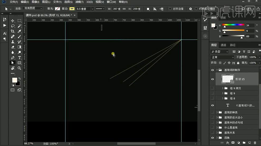Hide the 《透视线》 text layer

click(x=212, y=105)
